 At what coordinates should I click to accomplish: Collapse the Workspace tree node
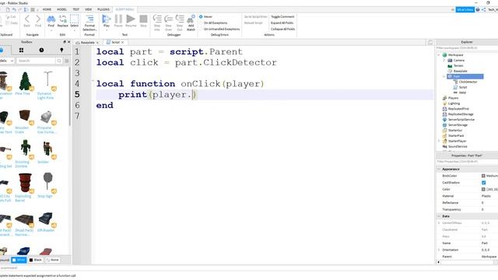pyautogui.click(x=439, y=55)
